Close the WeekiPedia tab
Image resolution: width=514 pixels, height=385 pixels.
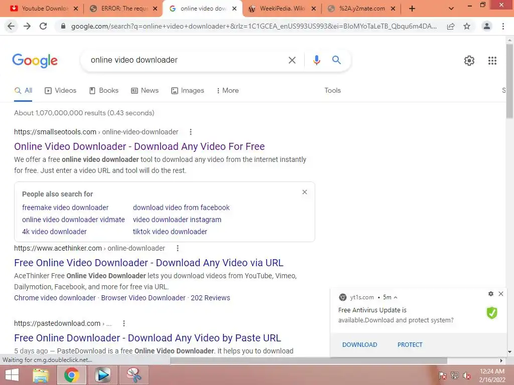coord(314,9)
